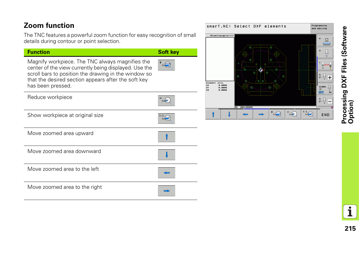Click the 3D 264*232MM status bar text

(x=244, y=107)
